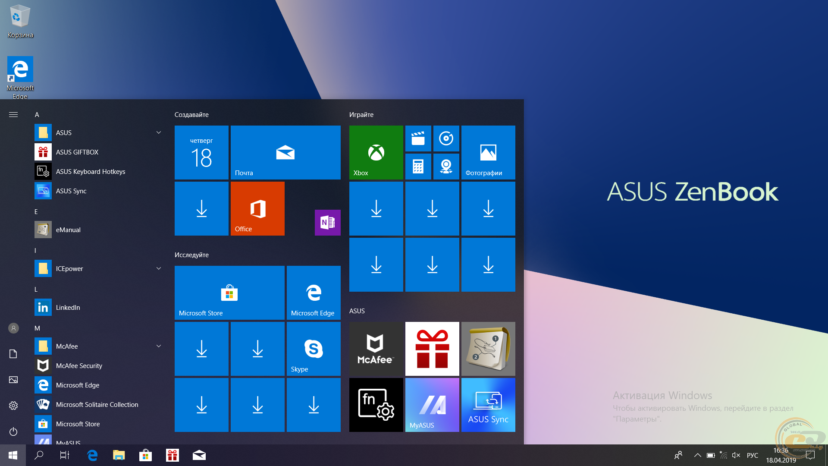Open the Groove Music disc tile
The width and height of the screenshot is (828, 466).
click(x=446, y=139)
